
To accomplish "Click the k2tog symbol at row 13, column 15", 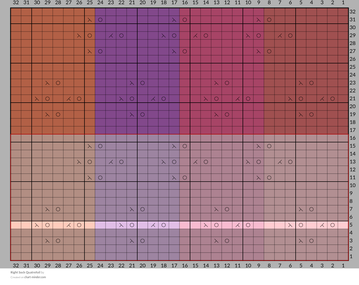I will click(195, 162).
